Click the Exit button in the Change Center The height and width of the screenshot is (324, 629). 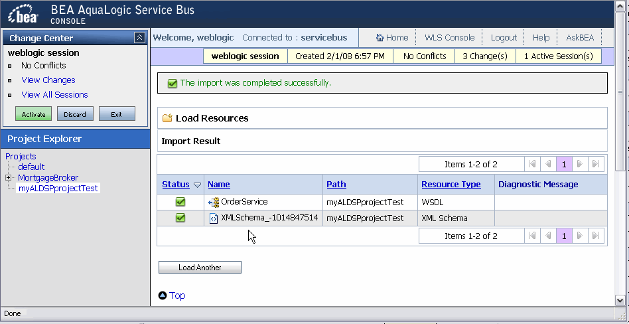pos(117,114)
